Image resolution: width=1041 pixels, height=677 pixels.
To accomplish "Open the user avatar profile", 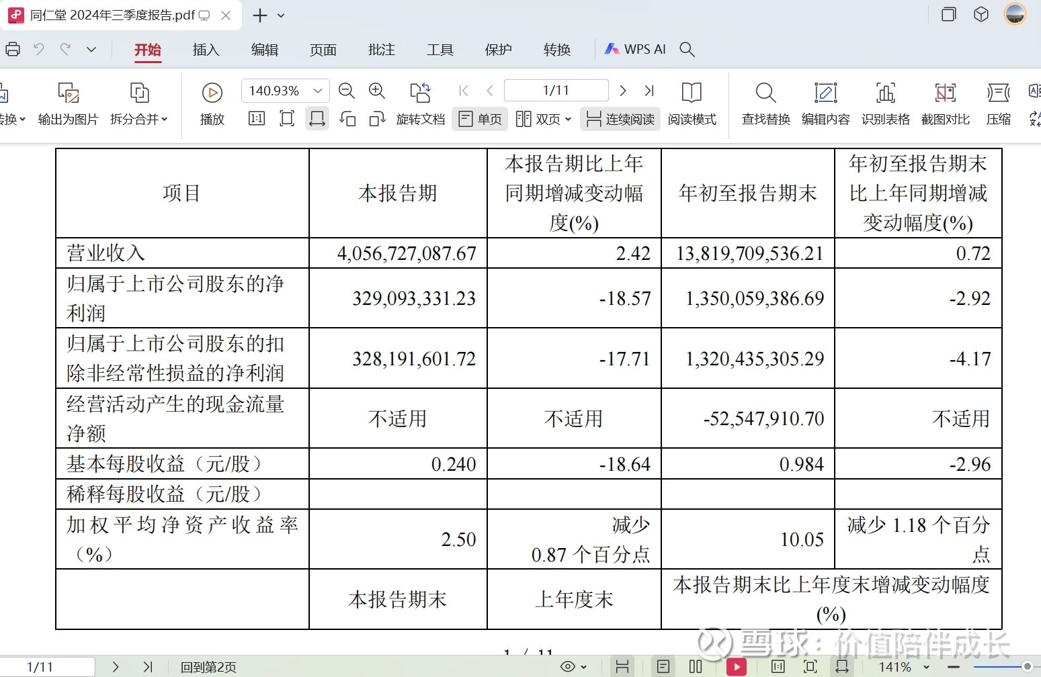I will click(1015, 14).
